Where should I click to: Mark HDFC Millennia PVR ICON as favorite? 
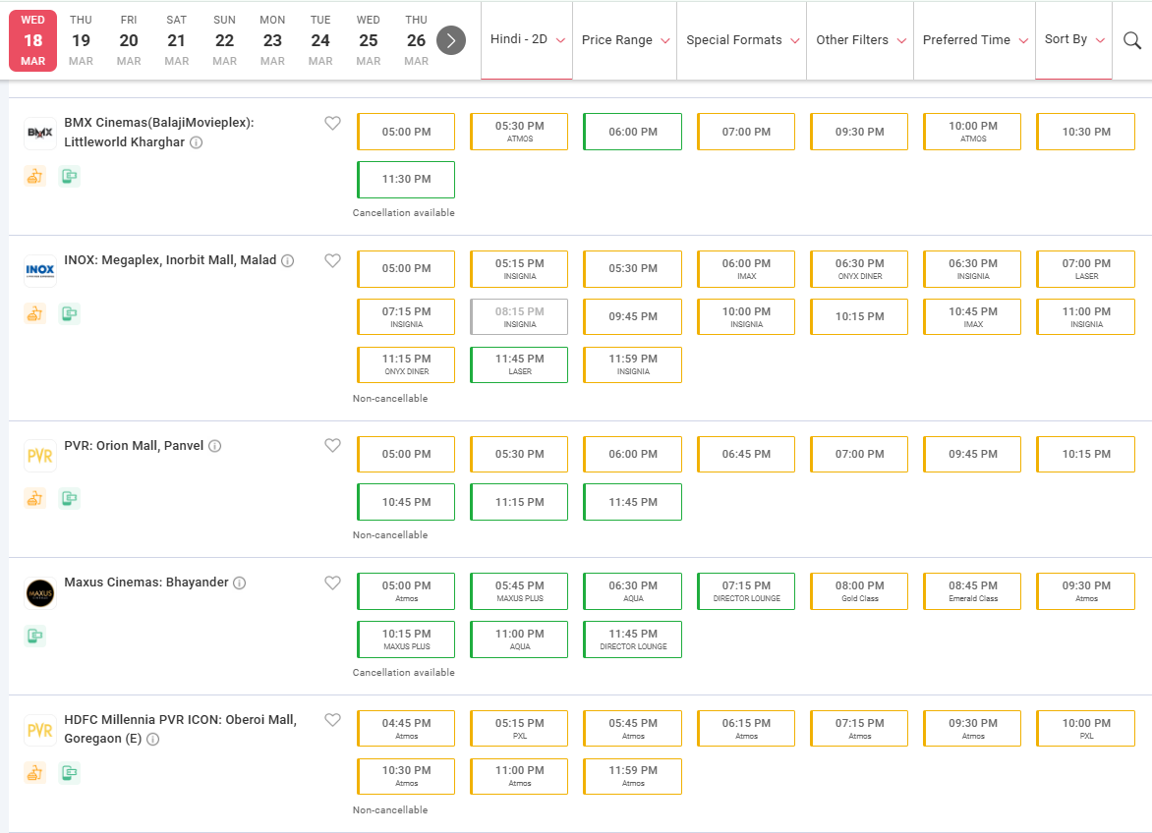[332, 720]
